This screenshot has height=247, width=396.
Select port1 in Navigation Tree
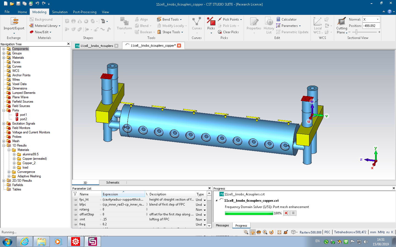click(x=23, y=115)
